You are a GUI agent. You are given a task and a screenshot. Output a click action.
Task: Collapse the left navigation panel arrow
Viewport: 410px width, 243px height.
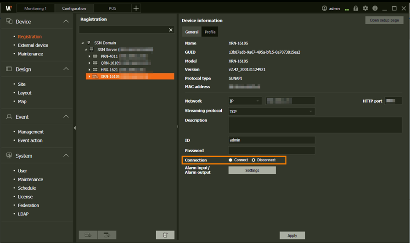[75, 128]
